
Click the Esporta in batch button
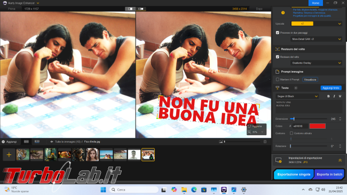[x=329, y=174]
